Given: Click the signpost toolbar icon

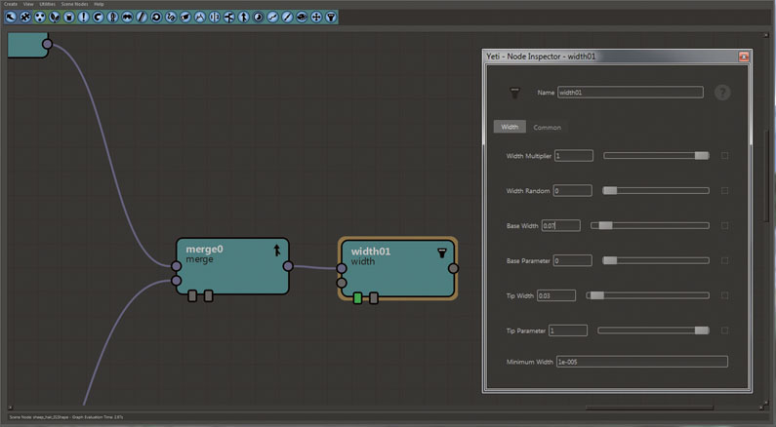Looking at the screenshot, I should click(x=229, y=18).
